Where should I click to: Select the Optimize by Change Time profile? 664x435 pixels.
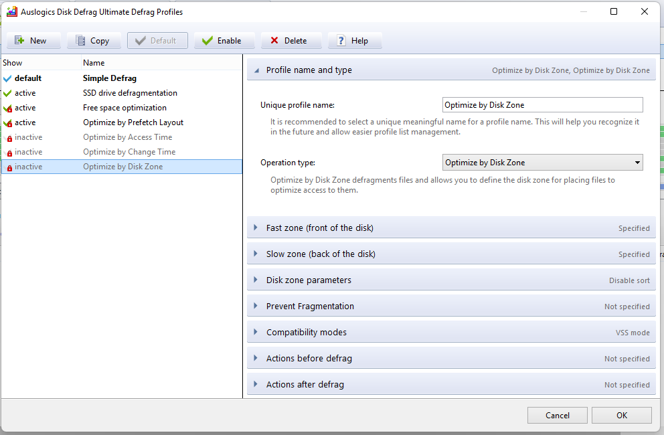pyautogui.click(x=129, y=152)
